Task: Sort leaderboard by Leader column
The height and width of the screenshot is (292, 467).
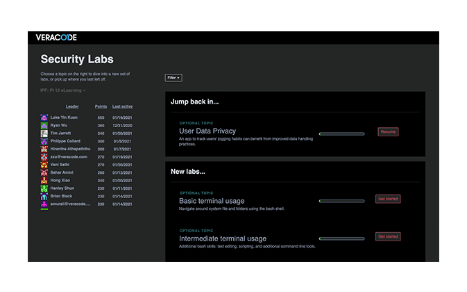Action: point(72,106)
